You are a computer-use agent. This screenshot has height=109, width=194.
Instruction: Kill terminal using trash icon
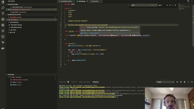tap(185, 82)
